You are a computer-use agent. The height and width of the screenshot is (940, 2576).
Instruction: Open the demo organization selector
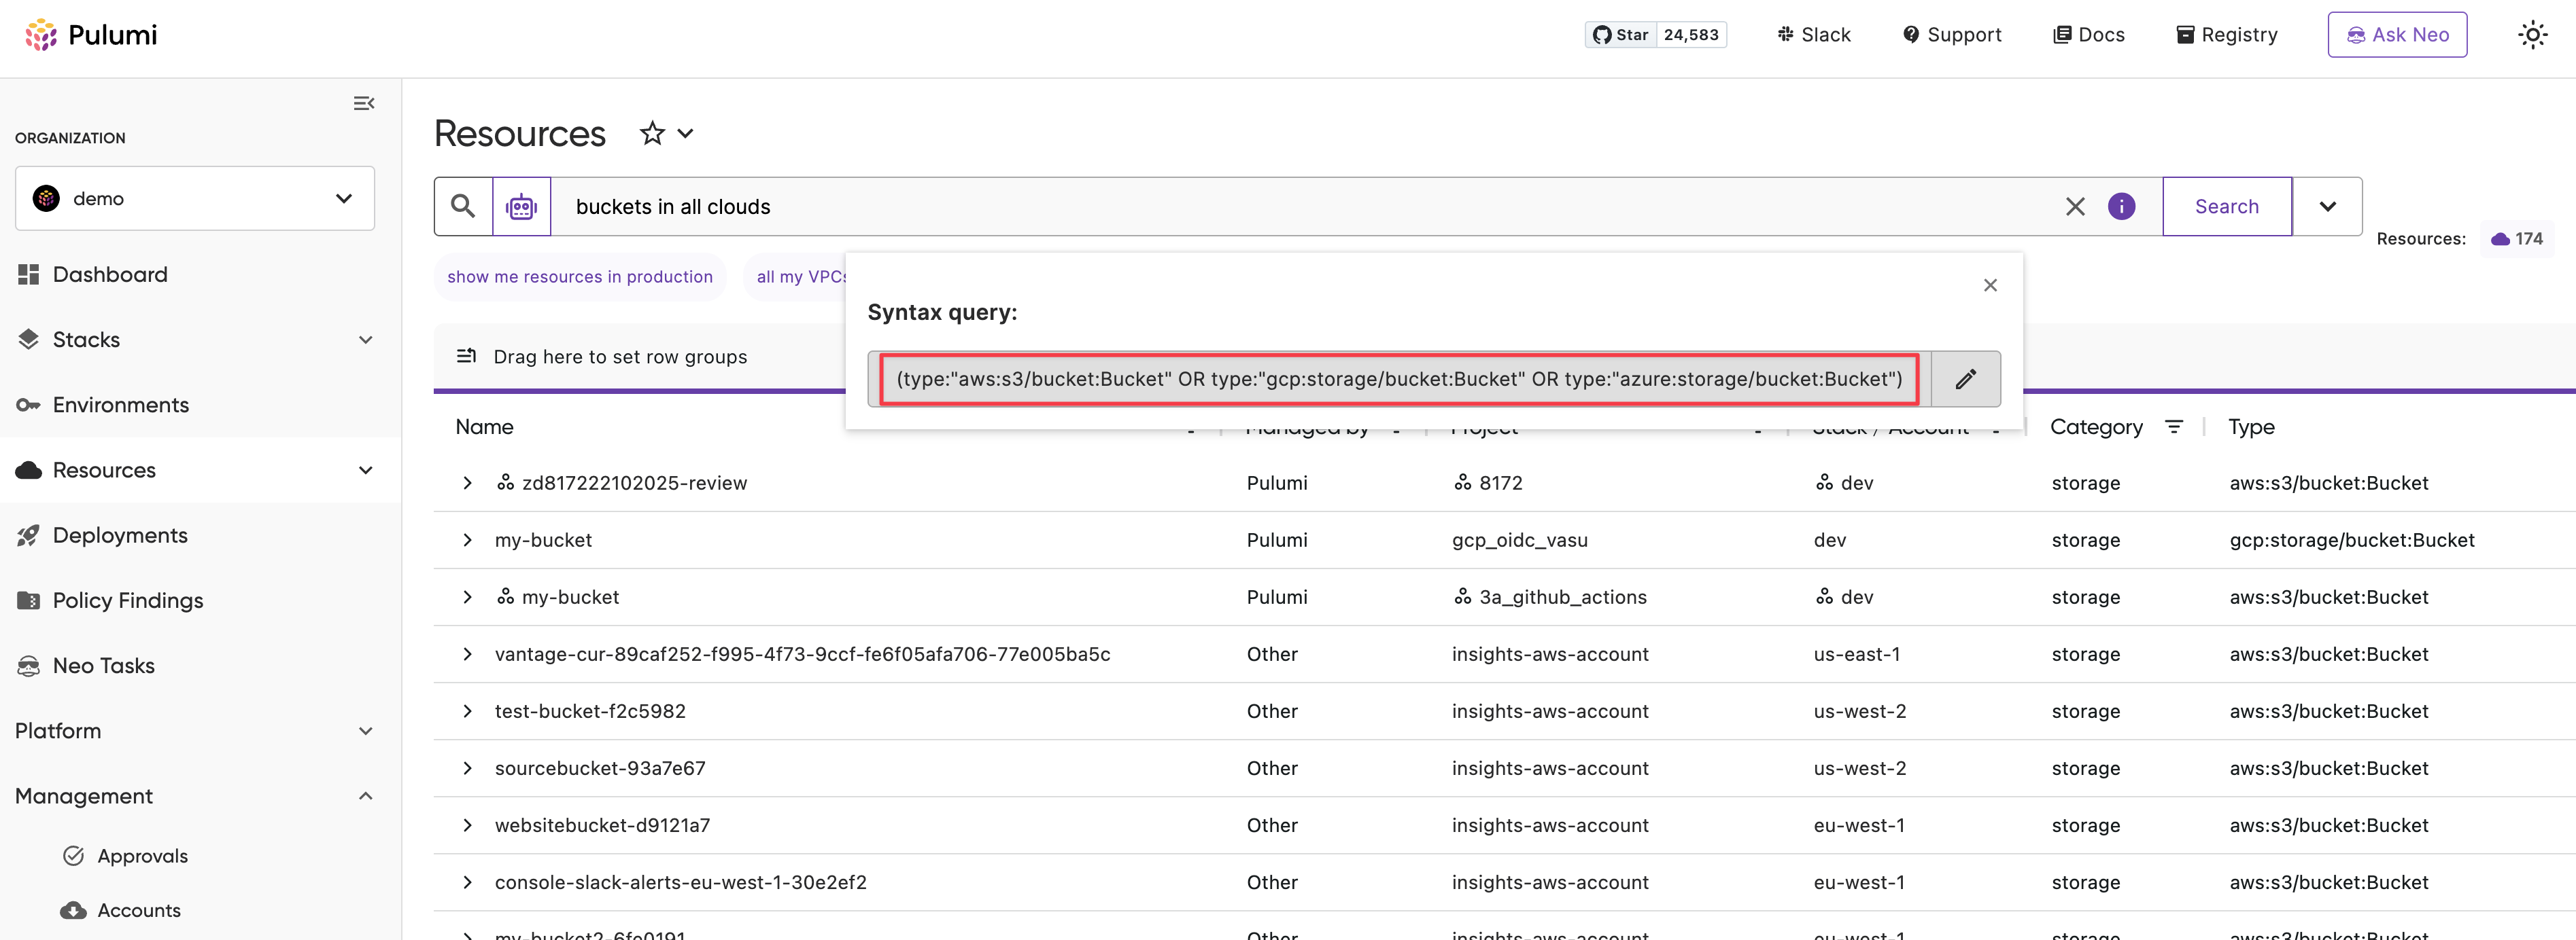[x=194, y=198]
